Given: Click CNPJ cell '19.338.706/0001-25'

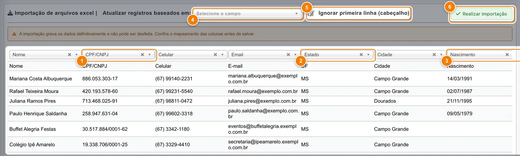Looking at the screenshot, I should click(x=105, y=145).
